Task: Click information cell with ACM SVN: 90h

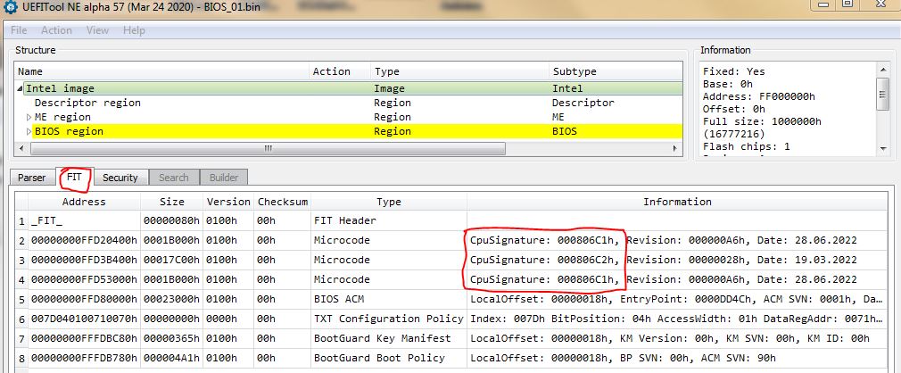Action: 677,358
